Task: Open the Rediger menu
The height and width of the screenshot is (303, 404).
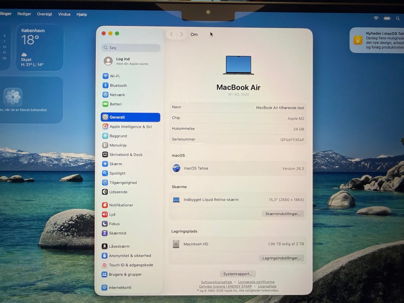Action: click(24, 14)
